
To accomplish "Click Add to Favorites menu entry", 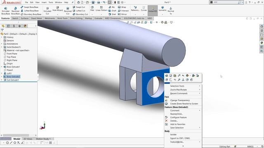I will [183, 124].
